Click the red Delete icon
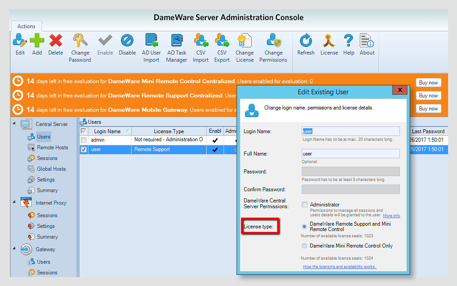The image size is (457, 286). [55, 42]
